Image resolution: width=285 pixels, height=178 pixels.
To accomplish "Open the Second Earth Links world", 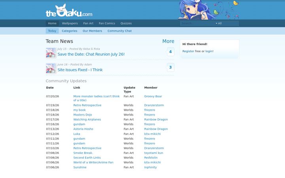I will point(87,158).
